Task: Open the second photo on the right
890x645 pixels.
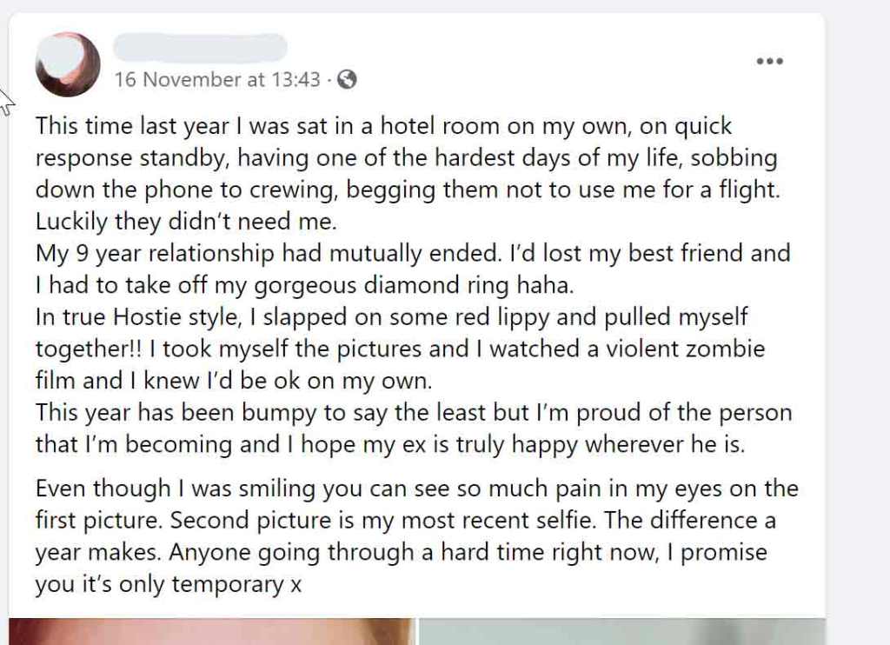Action: (621, 632)
